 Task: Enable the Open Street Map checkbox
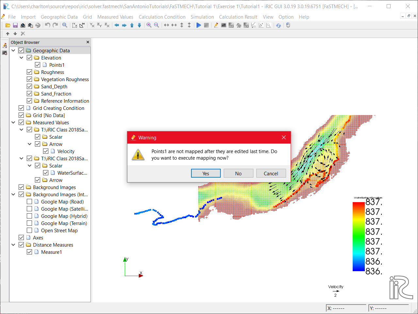29,230
